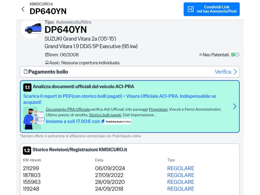Click the 1.1 section number badge
Viewport: 260px width, 195px height.
point(27,87)
